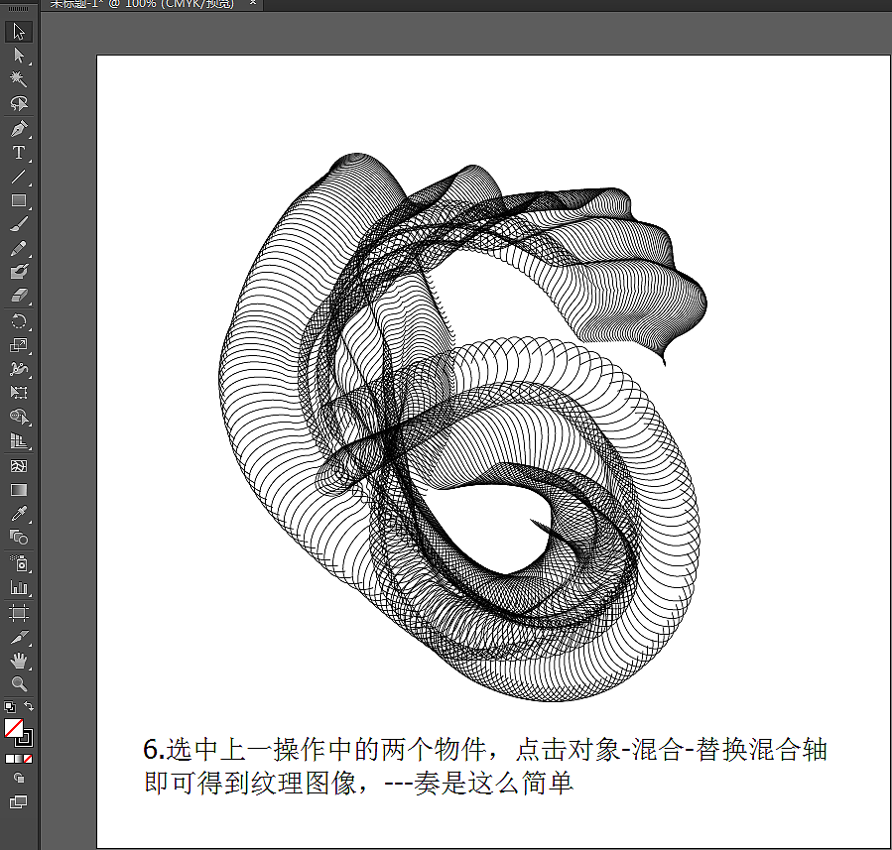Select the Direct Selection tool
Viewport: 892px width, 850px height.
18,56
